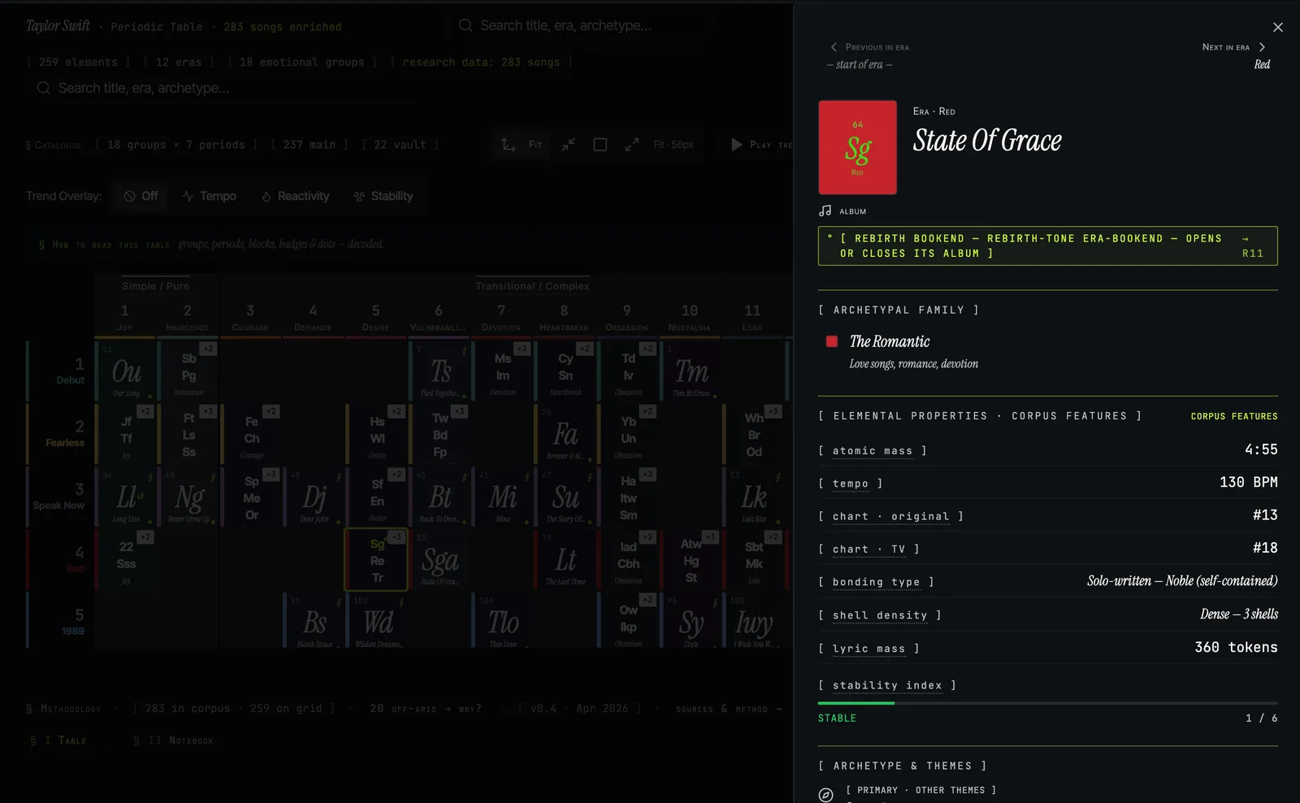Open the Sources & Method link

pos(729,709)
